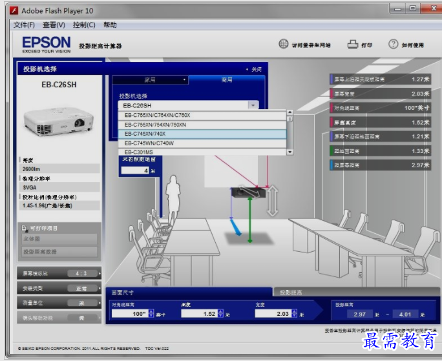
Task: Click the diagonal size stepper arrows
Action: [x=151, y=314]
